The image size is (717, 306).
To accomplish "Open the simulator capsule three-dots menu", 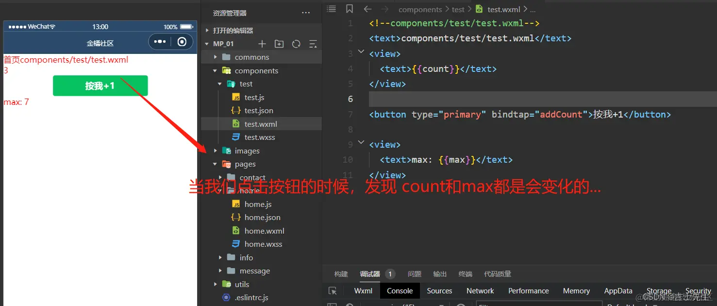I will [160, 42].
